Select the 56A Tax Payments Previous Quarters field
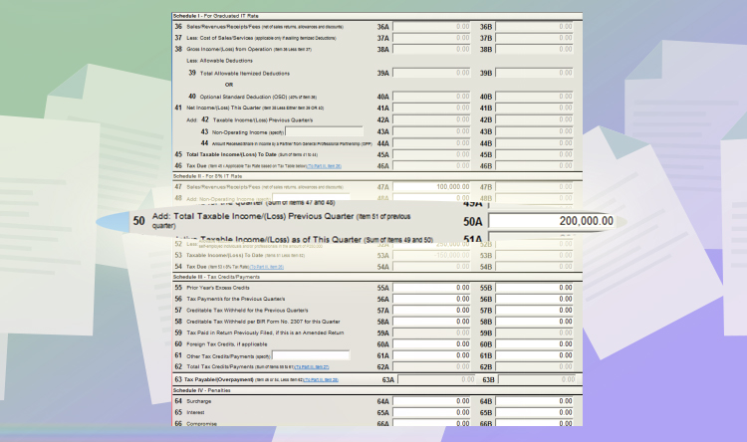The height and width of the screenshot is (442, 747). point(431,299)
